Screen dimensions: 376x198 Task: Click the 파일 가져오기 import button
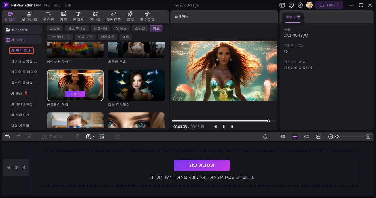(x=202, y=165)
